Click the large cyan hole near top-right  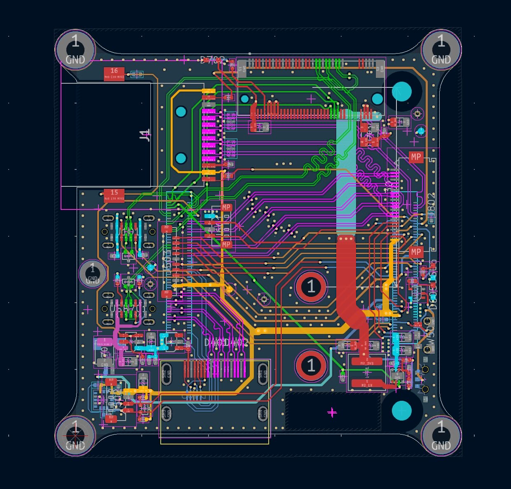click(401, 91)
